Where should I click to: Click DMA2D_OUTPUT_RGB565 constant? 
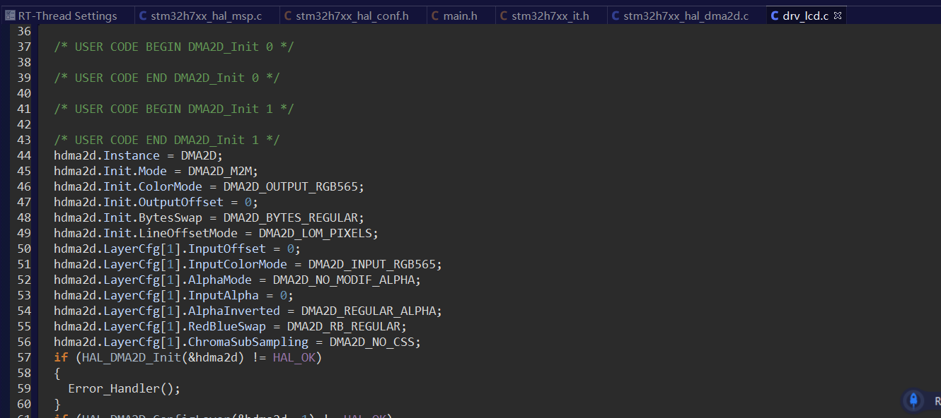[290, 186]
